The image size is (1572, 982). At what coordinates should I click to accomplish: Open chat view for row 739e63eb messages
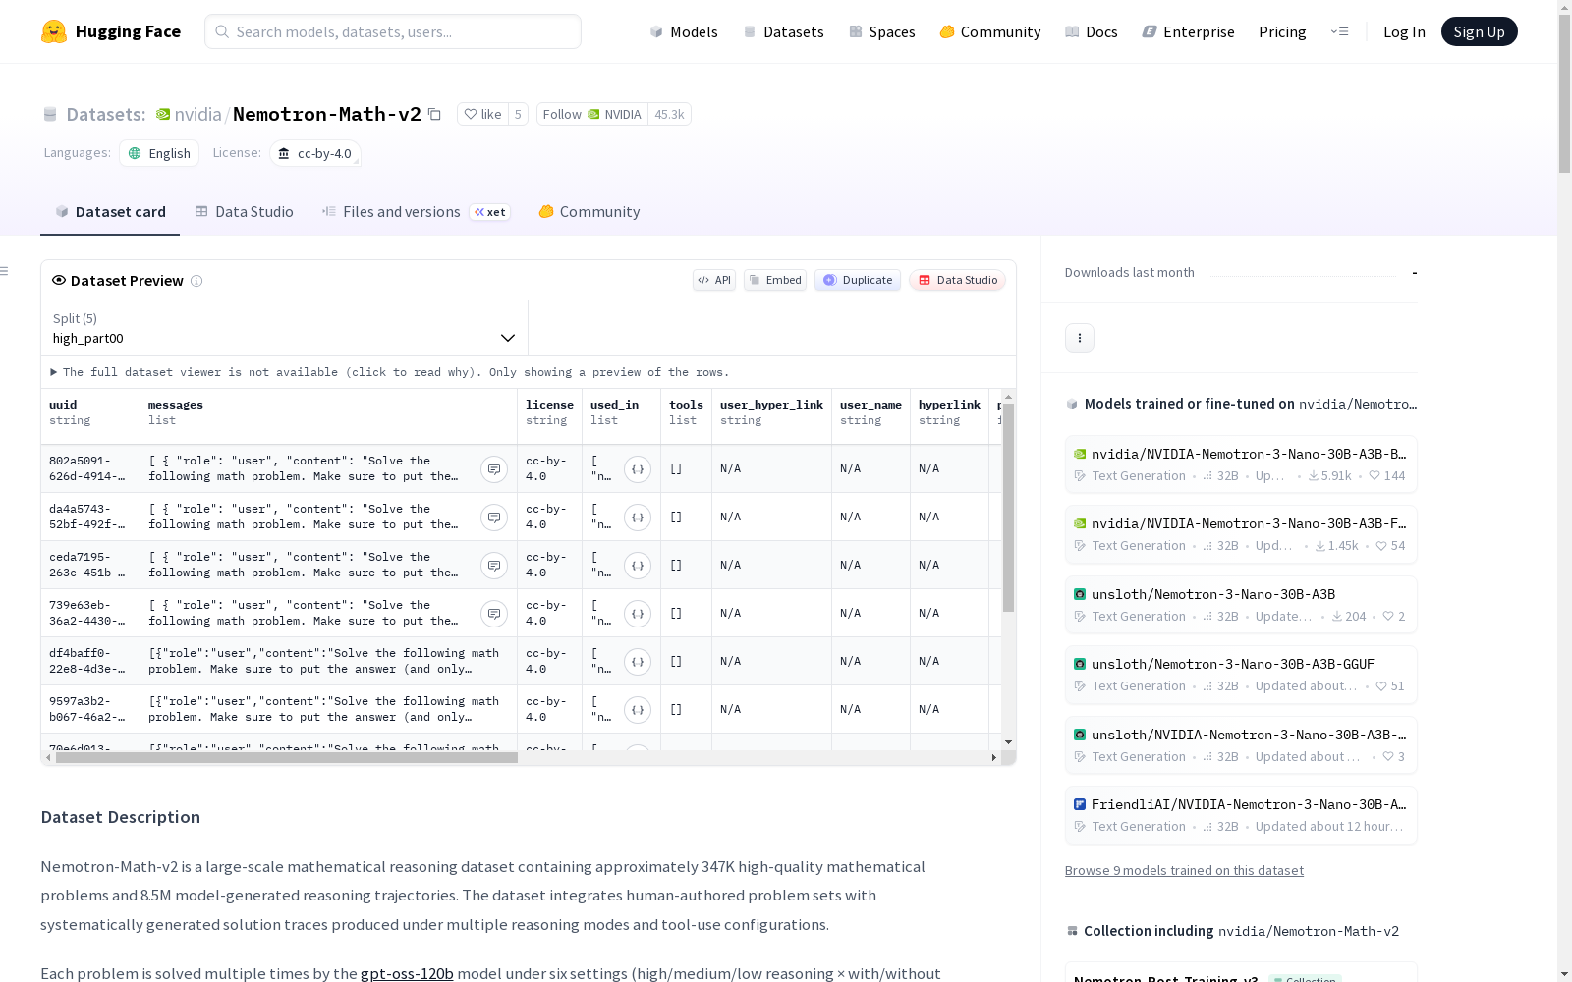(494, 614)
